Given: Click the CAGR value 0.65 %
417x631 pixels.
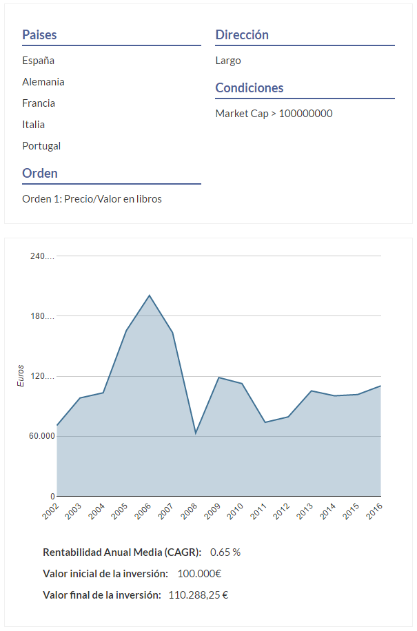Looking at the screenshot, I should 225,552.
